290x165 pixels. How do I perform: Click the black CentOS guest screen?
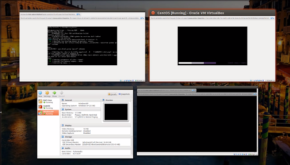pyautogui.click(x=213, y=46)
